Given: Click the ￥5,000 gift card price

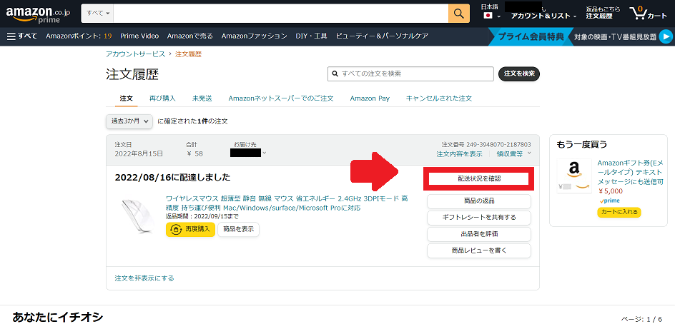Looking at the screenshot, I should [611, 191].
